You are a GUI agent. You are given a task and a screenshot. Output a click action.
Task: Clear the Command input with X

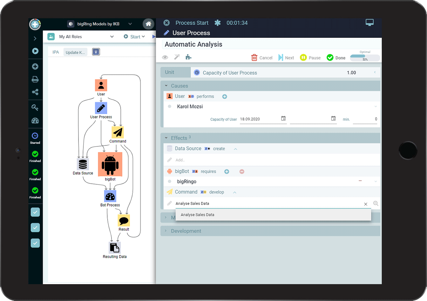(366, 204)
